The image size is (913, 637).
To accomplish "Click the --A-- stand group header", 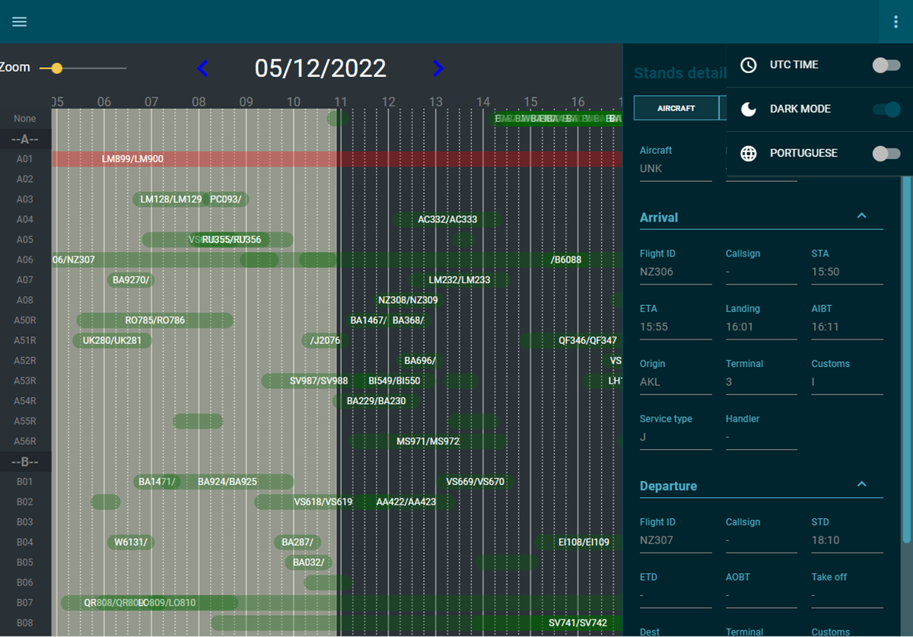I will [x=25, y=139].
